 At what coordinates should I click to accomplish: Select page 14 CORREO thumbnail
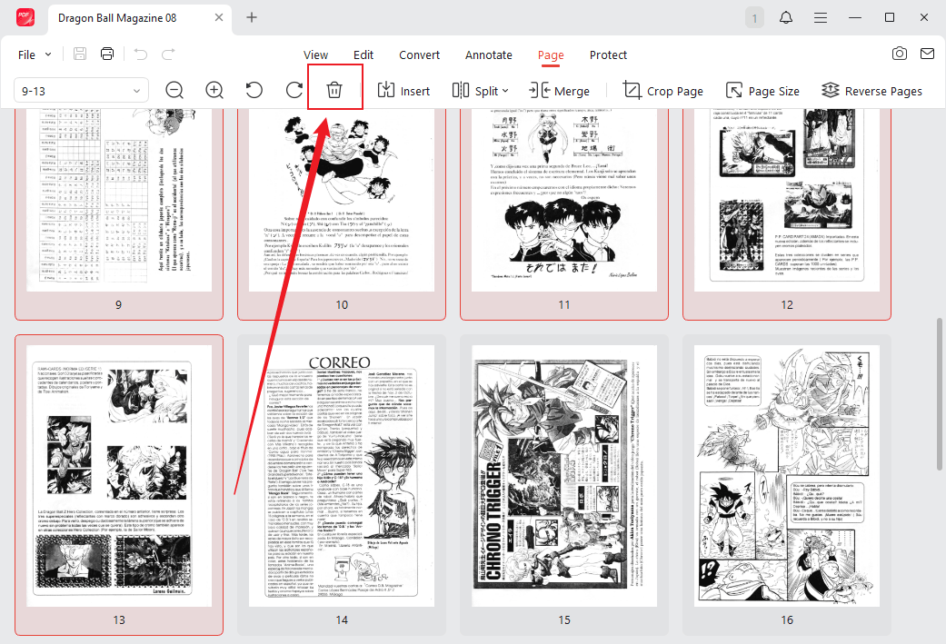coord(342,485)
